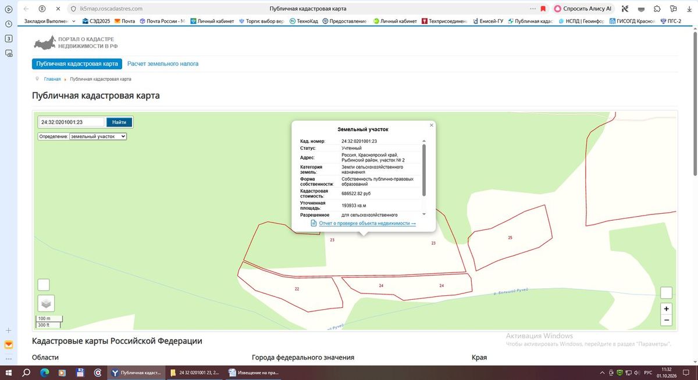This screenshot has width=698, height=380.
Task: Open the history clock icon in sidebar
Action: tap(9, 24)
